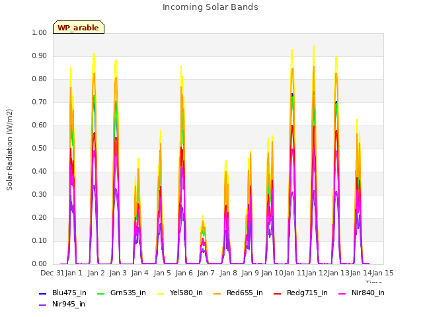The image size is (423, 317).
Task: Click the Jan 7 x-axis date label
Action: click(x=206, y=273)
